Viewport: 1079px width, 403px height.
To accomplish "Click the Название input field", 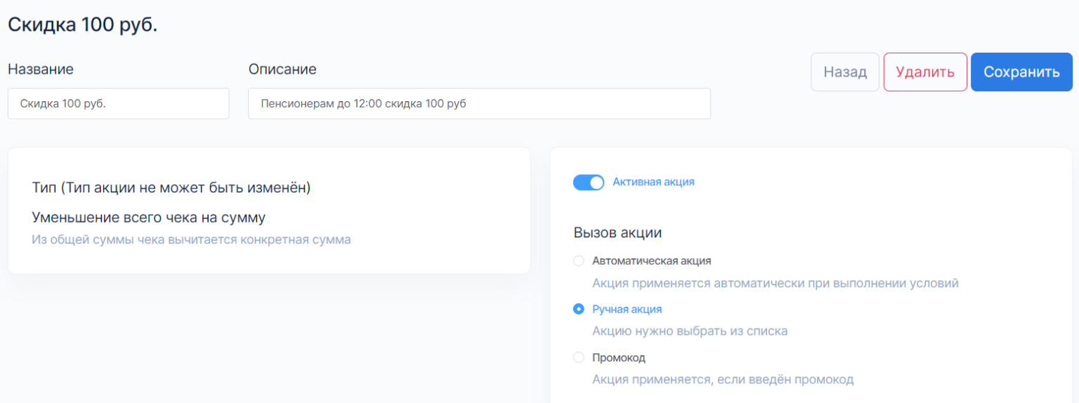I will pyautogui.click(x=118, y=103).
